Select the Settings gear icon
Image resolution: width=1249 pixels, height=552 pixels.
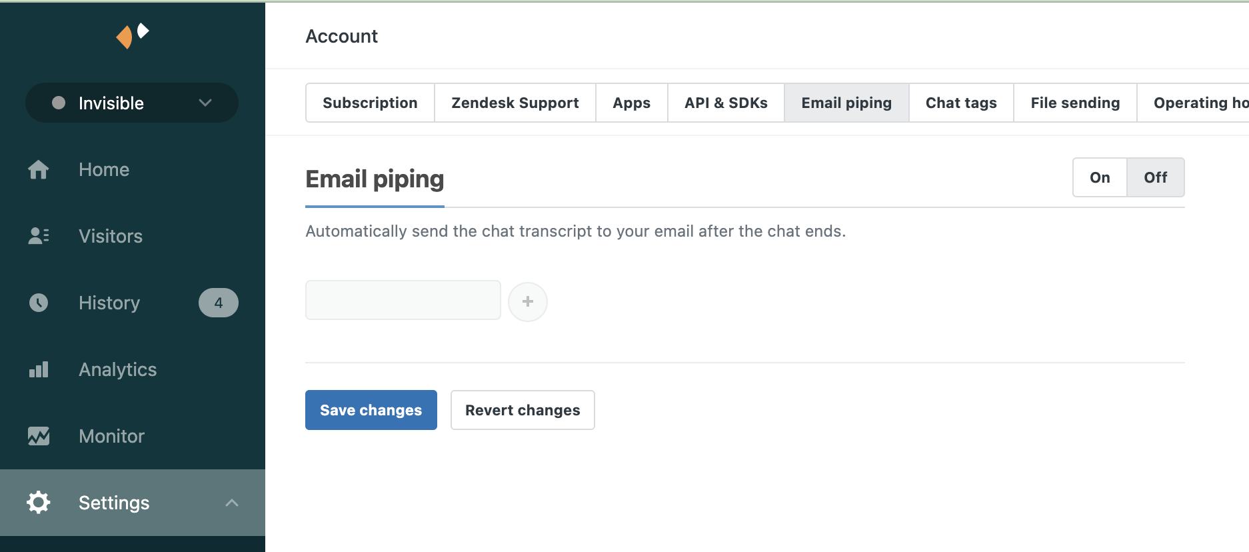38,502
